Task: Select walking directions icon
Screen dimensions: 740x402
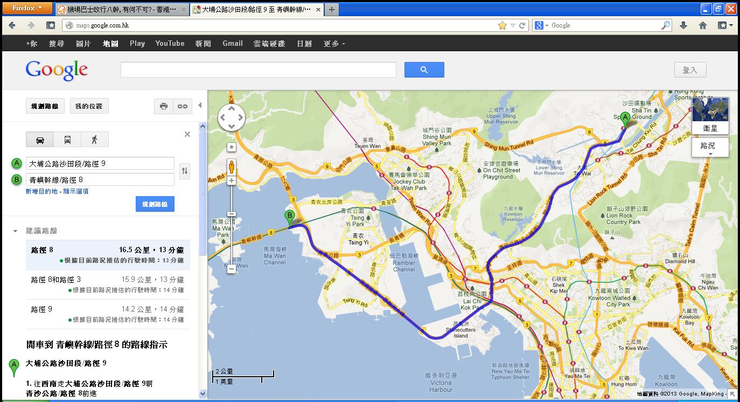Action: tap(95, 140)
